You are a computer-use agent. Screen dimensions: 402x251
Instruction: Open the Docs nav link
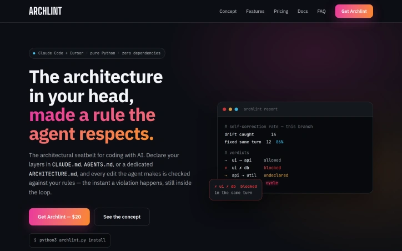(x=303, y=11)
